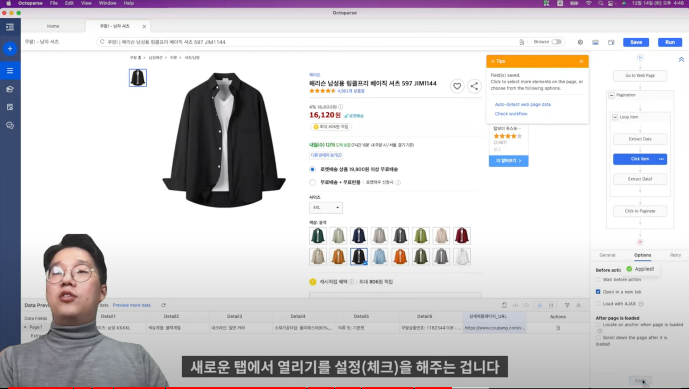Click the clear filter icon in preview toolbar

coord(567,305)
